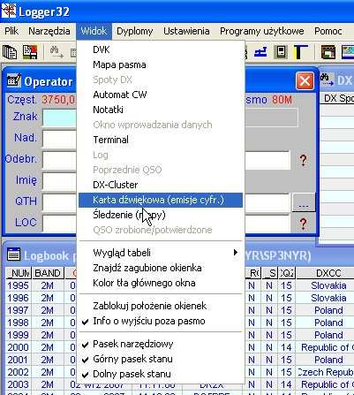
Task: Select logbook row number 1995
Action: coord(19,285)
